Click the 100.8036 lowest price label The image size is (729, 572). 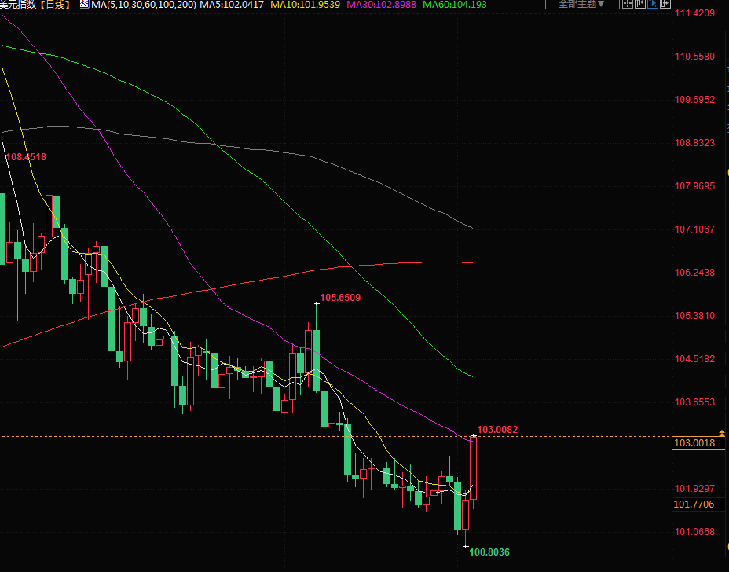[489, 552]
